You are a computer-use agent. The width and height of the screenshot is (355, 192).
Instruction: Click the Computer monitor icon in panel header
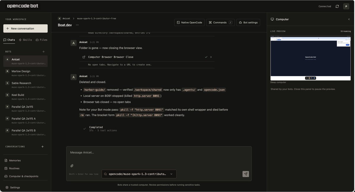coord(272,19)
